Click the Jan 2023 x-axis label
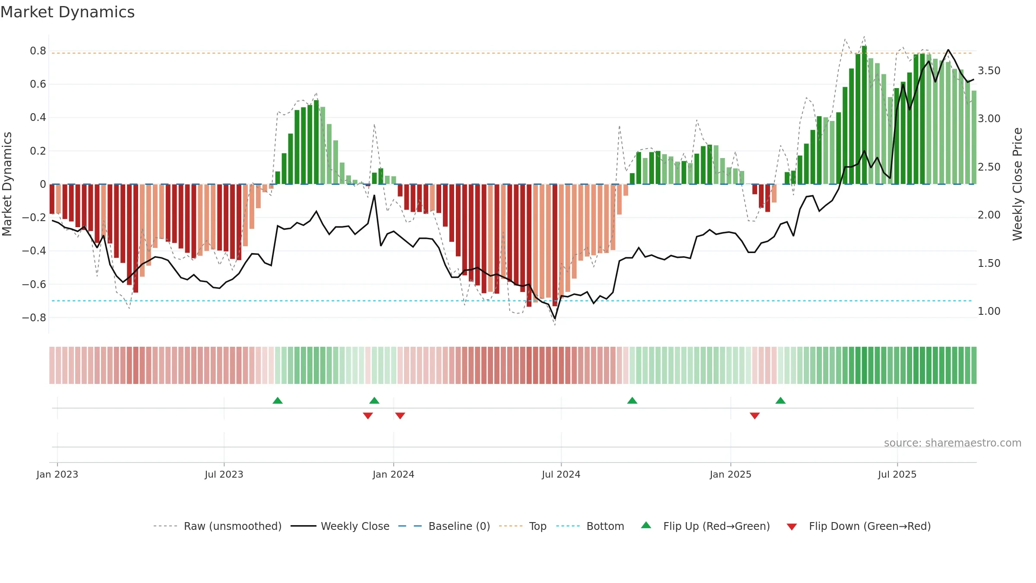1036x583 pixels. [x=57, y=474]
